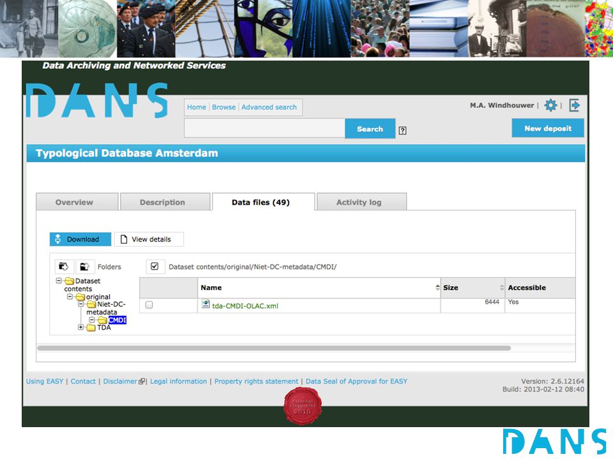
Task: Select the CMDI tree item label
Action: (117, 320)
